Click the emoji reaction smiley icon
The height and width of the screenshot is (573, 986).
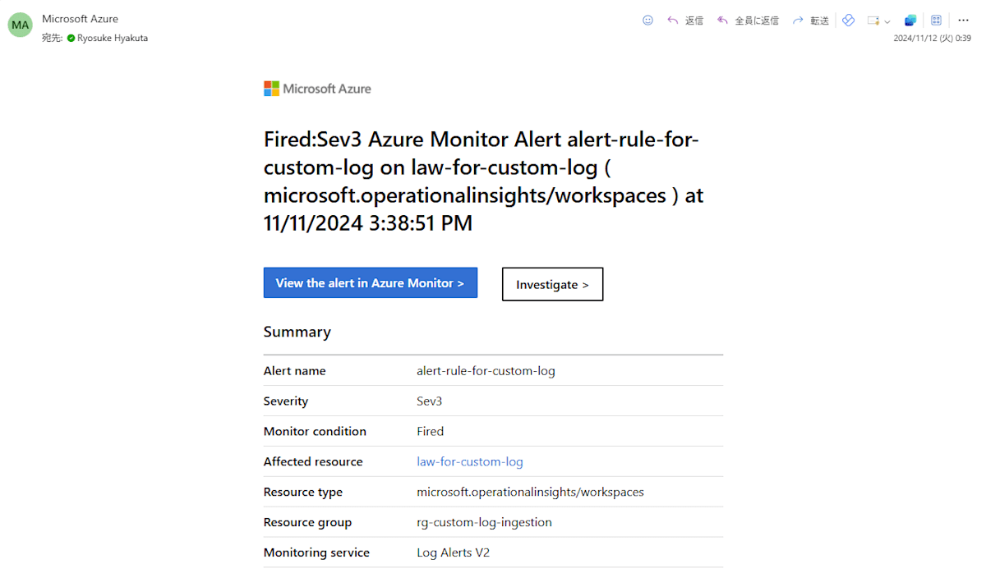(x=647, y=21)
